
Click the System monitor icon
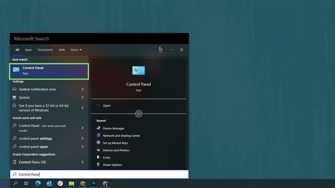(14, 97)
